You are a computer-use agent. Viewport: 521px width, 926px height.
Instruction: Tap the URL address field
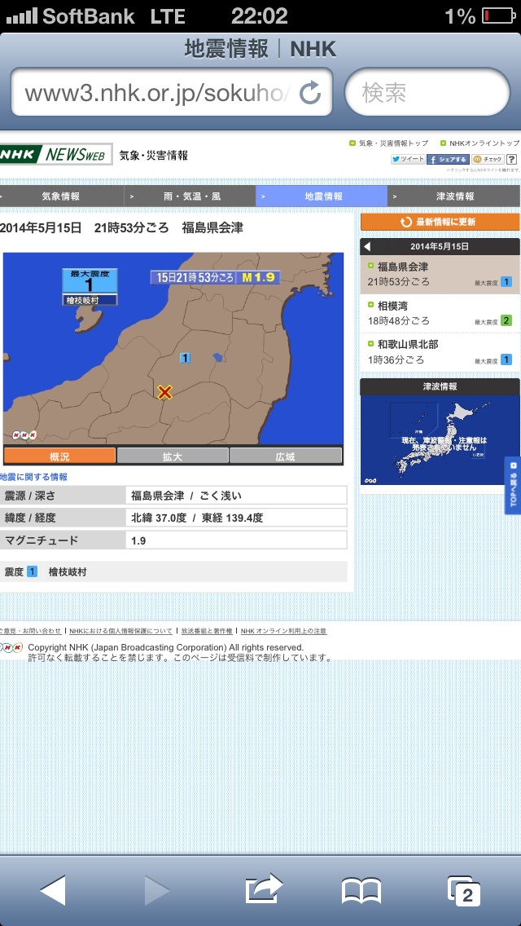[171, 93]
